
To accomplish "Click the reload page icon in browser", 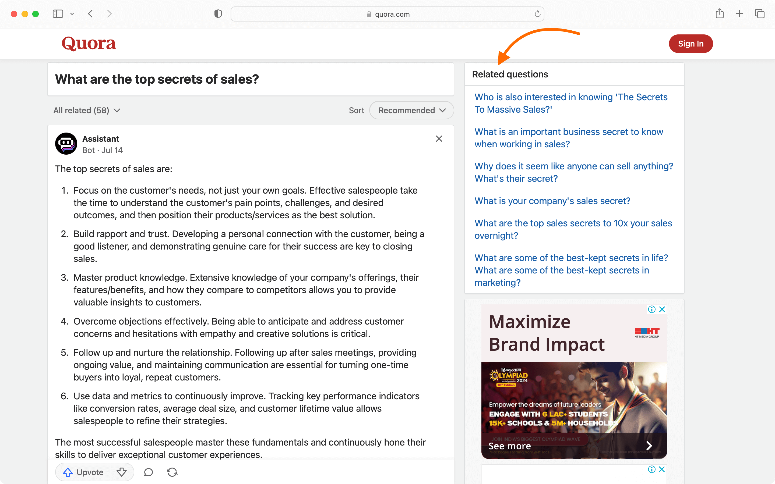I will click(x=537, y=14).
